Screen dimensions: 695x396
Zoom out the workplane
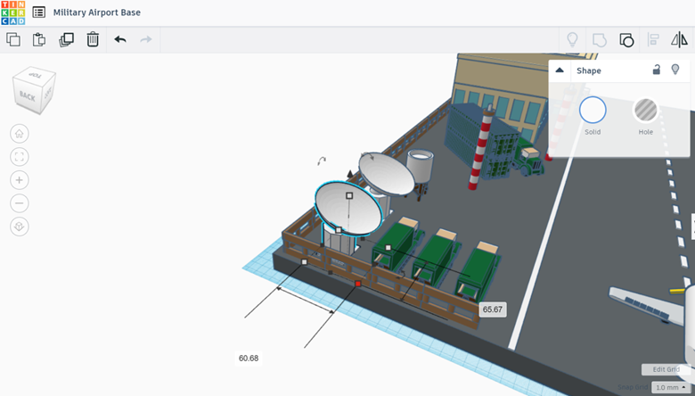[x=19, y=203]
